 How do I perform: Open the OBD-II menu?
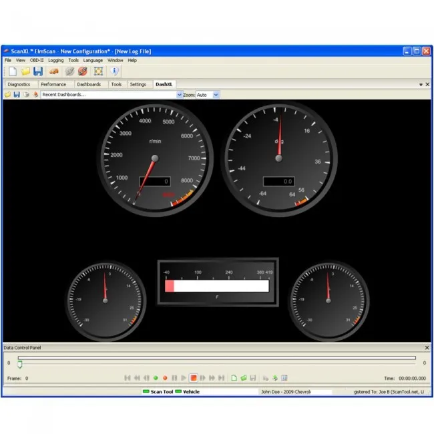(x=37, y=60)
